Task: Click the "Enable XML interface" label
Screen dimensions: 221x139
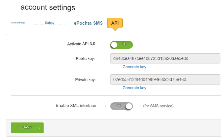Action: [76, 106]
